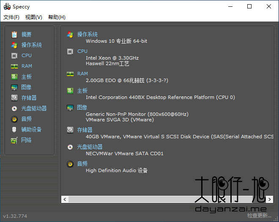
Task: Click the 辅助设备 mouse icon in sidebar
Action: click(x=14, y=129)
